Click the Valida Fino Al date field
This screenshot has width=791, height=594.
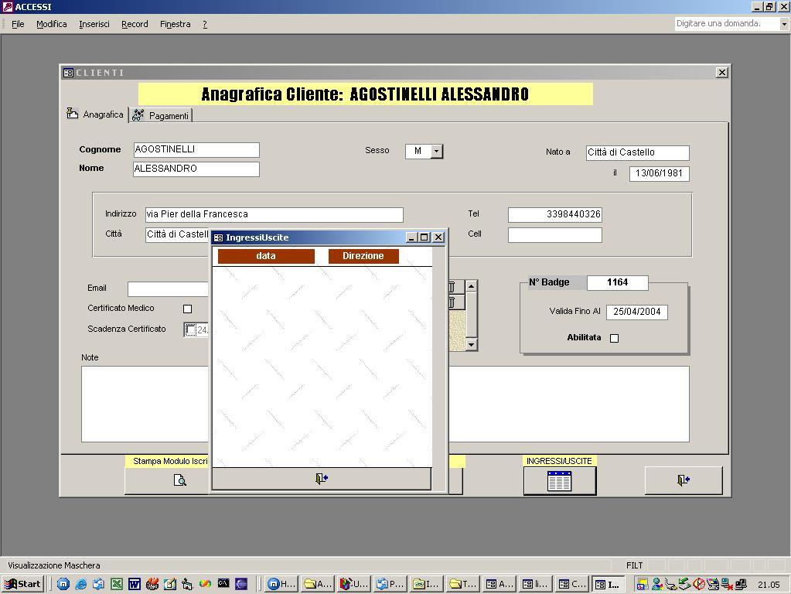coord(636,312)
